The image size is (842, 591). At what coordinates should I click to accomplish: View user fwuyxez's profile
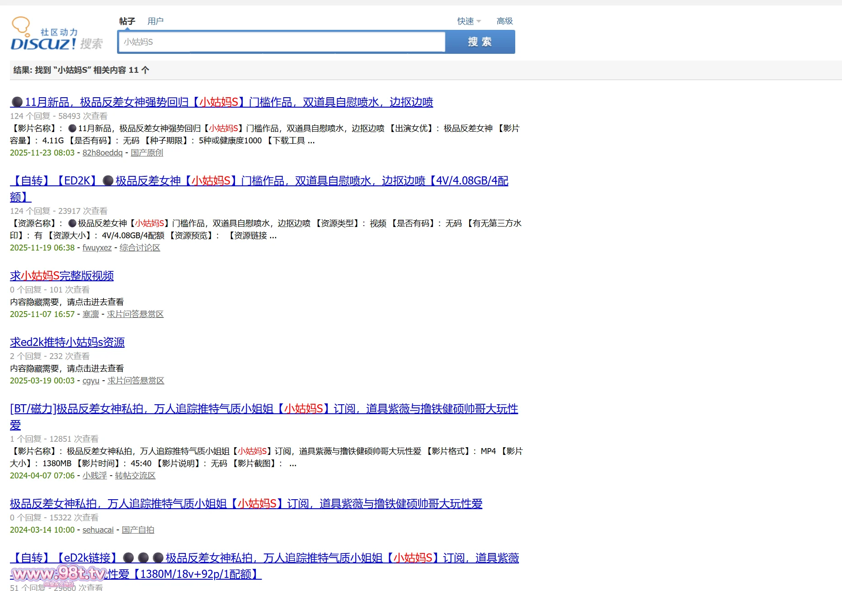pyautogui.click(x=97, y=248)
